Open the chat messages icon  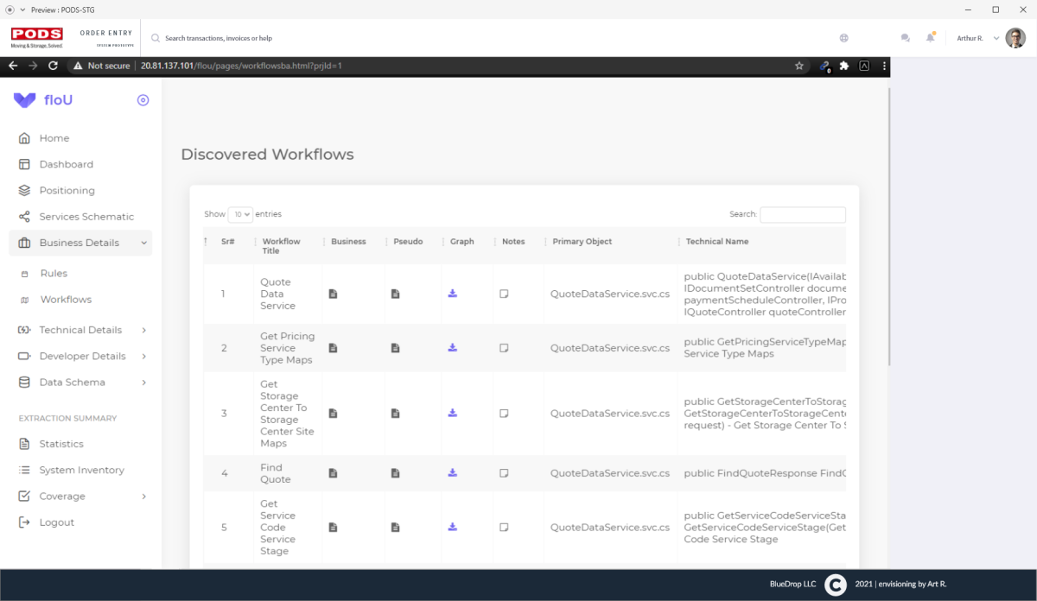tap(905, 38)
